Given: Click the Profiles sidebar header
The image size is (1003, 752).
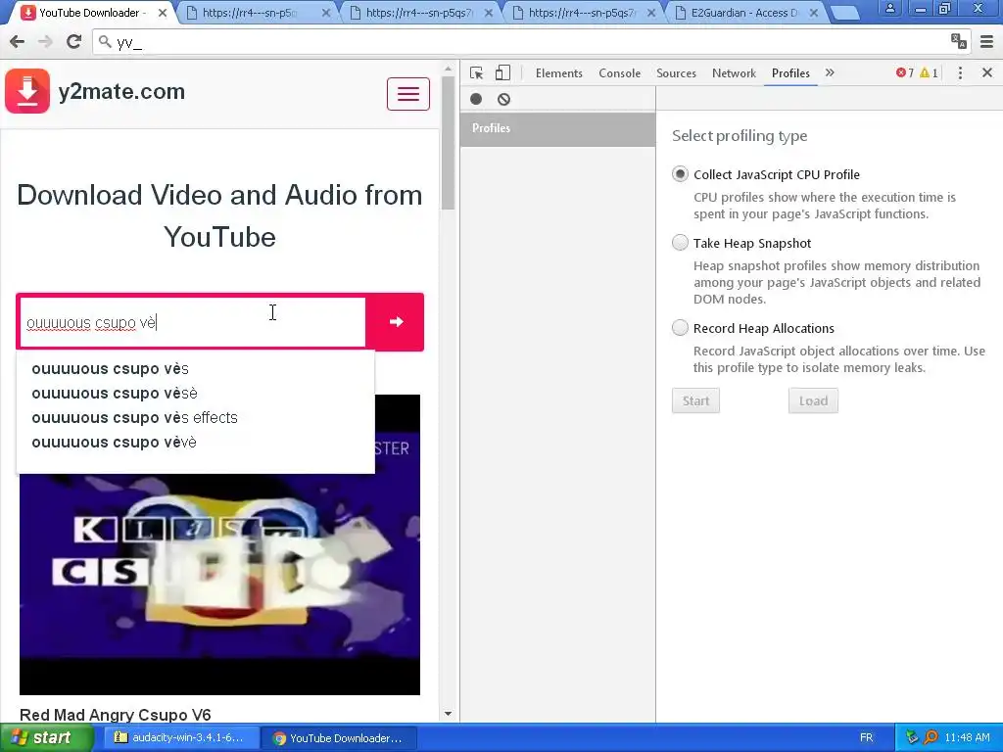Looking at the screenshot, I should click(557, 128).
